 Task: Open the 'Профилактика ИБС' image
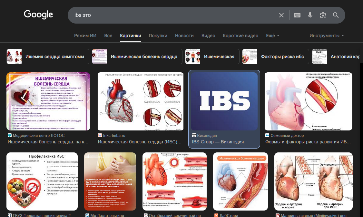tap(42, 181)
